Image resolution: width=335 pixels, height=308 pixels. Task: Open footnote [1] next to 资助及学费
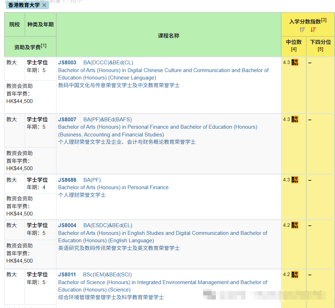[44, 46]
